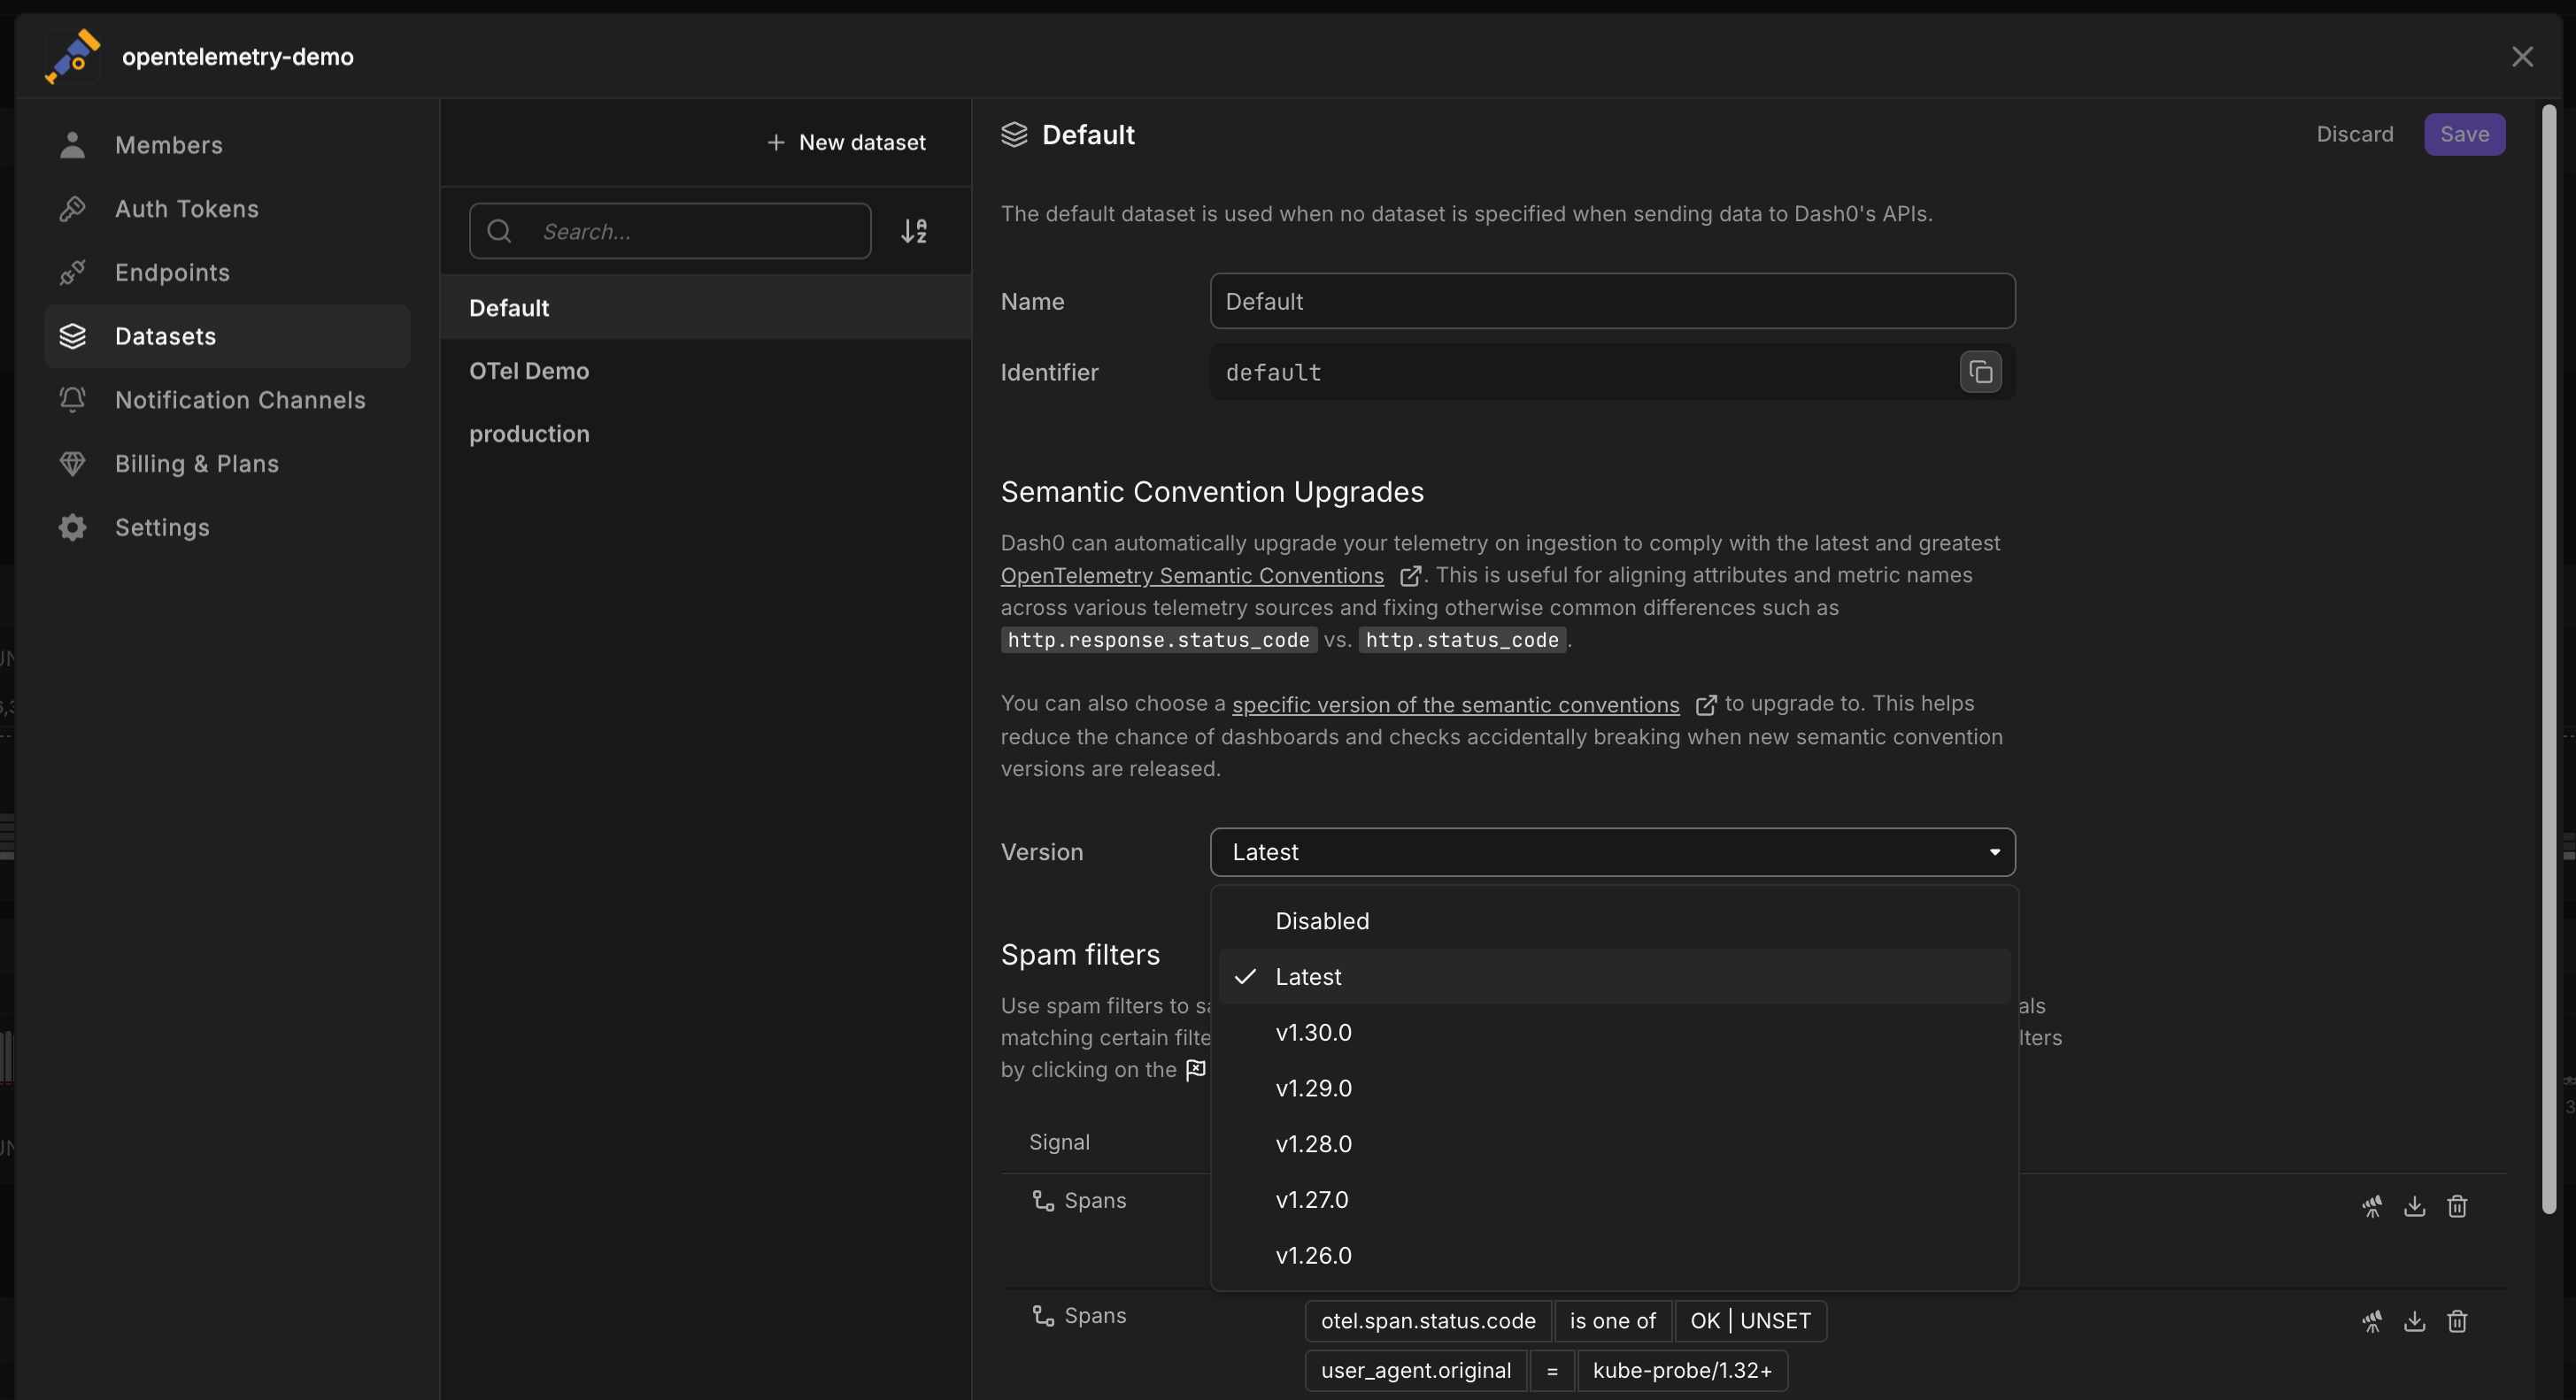2576x1400 pixels.
Task: Open the Auth Tokens settings page
Action: tap(186, 209)
